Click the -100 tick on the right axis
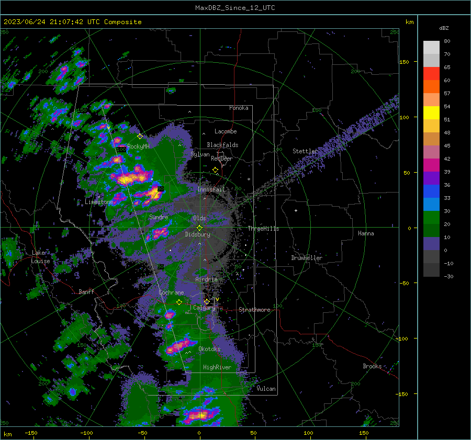 (401, 339)
